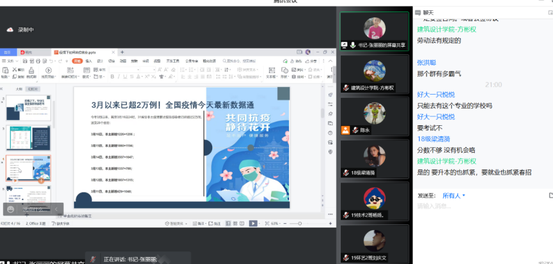
Task: Click the file send icon beside recipient selector
Action: (x=549, y=196)
